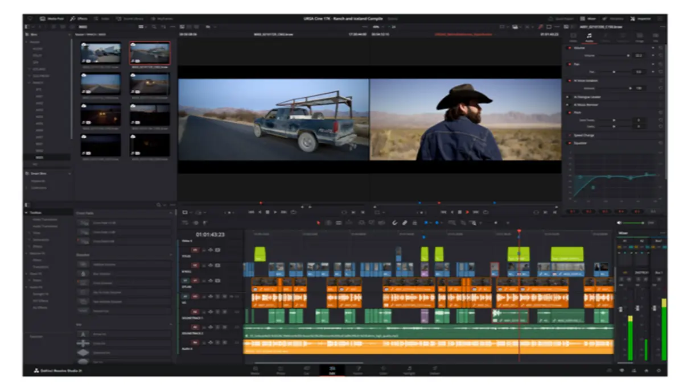The height and width of the screenshot is (385, 683).
Task: Click the media pool search magnifier icon
Action: point(154,26)
